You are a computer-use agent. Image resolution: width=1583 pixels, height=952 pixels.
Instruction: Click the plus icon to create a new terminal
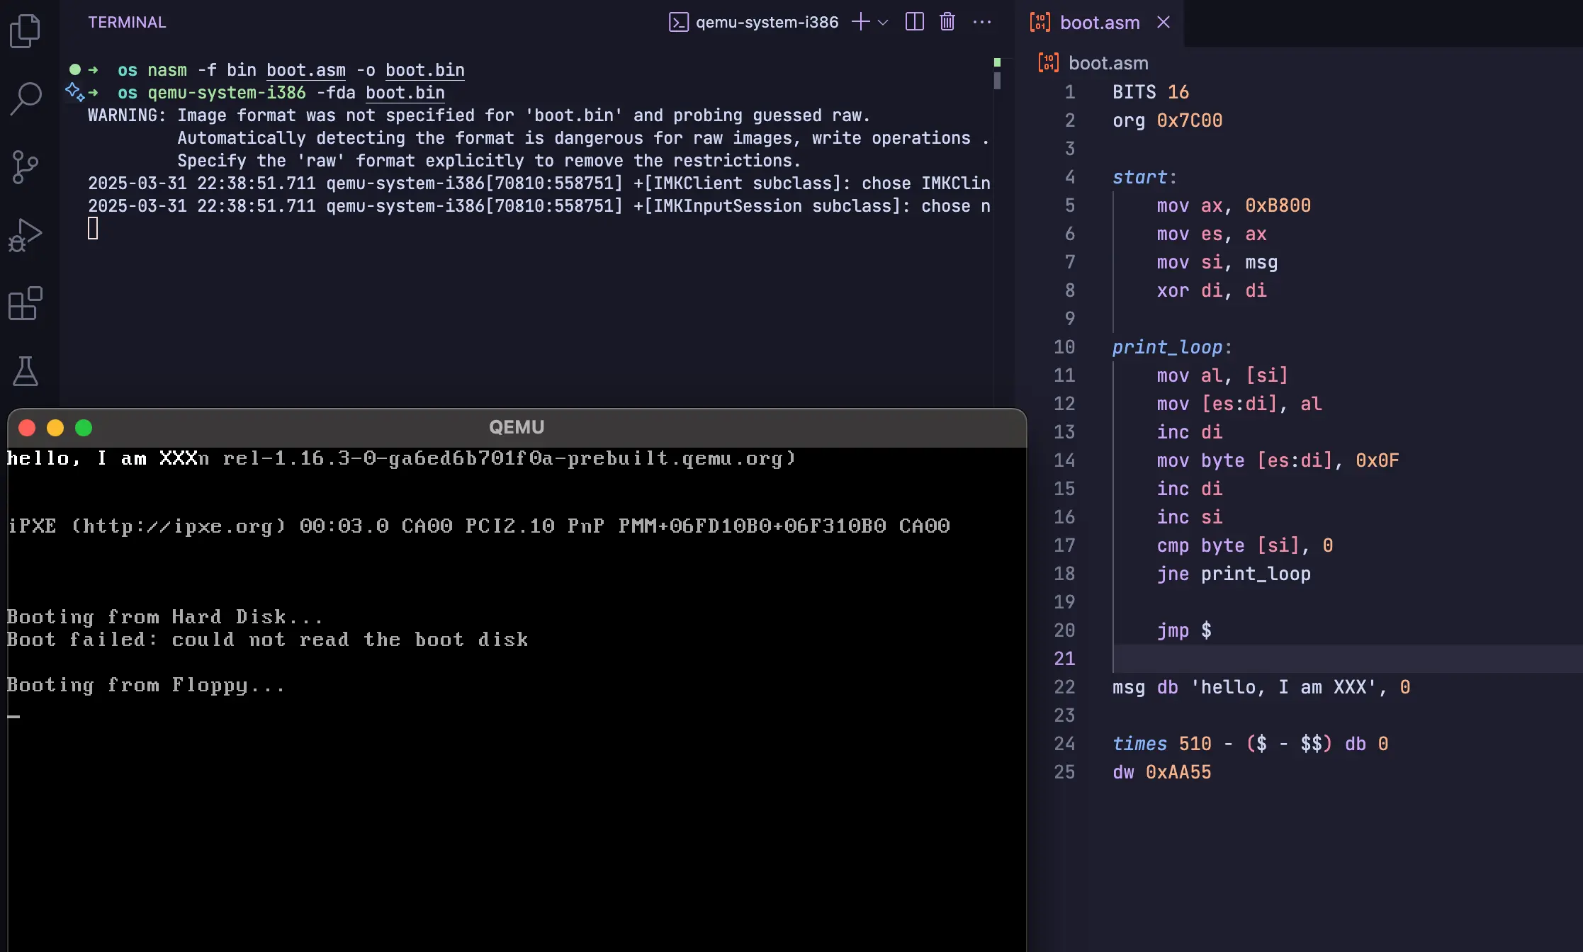click(860, 22)
